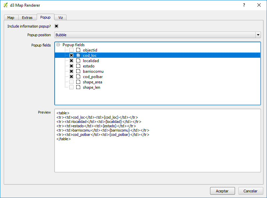The height and width of the screenshot is (198, 267).
Task: Click the document icon beside localidad
Action: pyautogui.click(x=78, y=61)
